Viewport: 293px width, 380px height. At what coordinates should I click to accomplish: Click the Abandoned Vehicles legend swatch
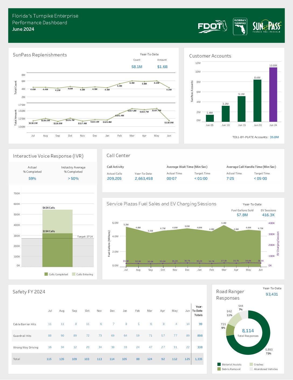point(251,369)
